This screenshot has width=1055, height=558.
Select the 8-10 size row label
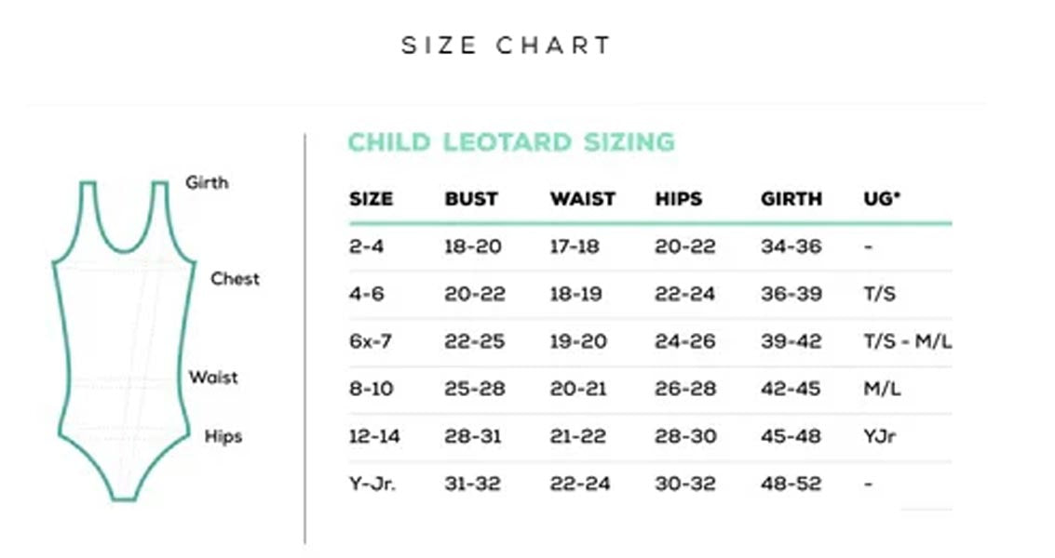[x=372, y=389]
